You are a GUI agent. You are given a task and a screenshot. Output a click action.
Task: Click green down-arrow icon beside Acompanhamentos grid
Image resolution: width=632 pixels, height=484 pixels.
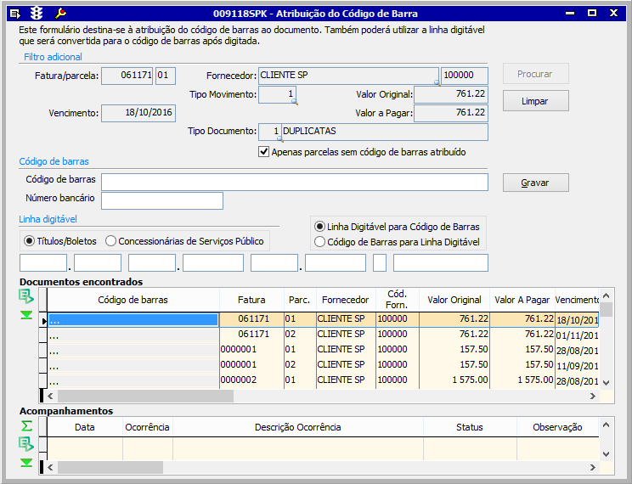tap(27, 462)
